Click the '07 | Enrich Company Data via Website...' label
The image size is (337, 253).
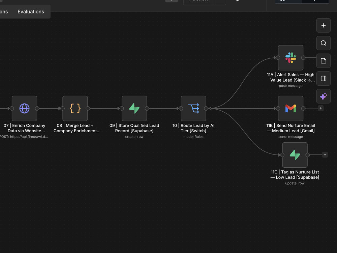coord(25,128)
